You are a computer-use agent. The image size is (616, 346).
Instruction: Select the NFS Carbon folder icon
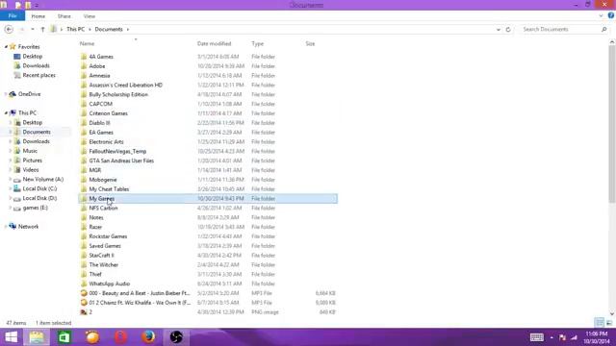coord(84,208)
